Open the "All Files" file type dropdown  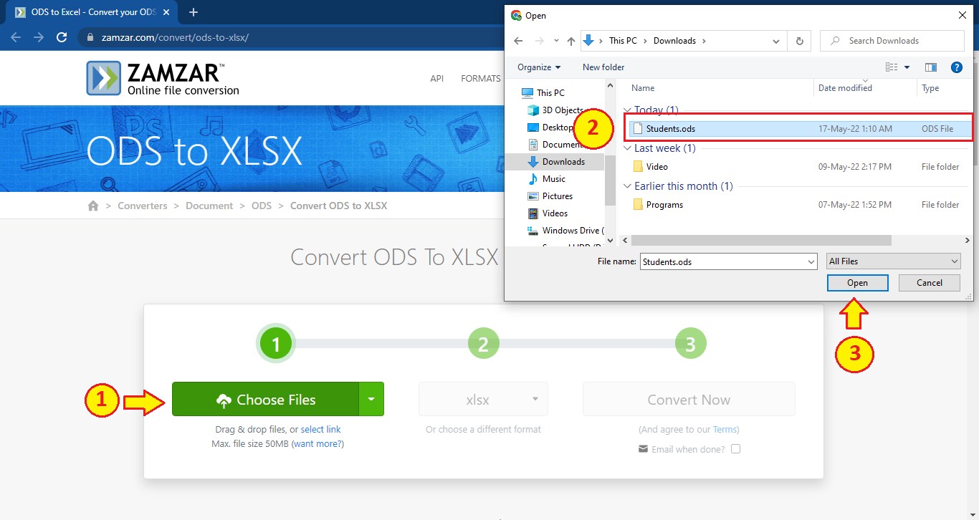click(892, 261)
